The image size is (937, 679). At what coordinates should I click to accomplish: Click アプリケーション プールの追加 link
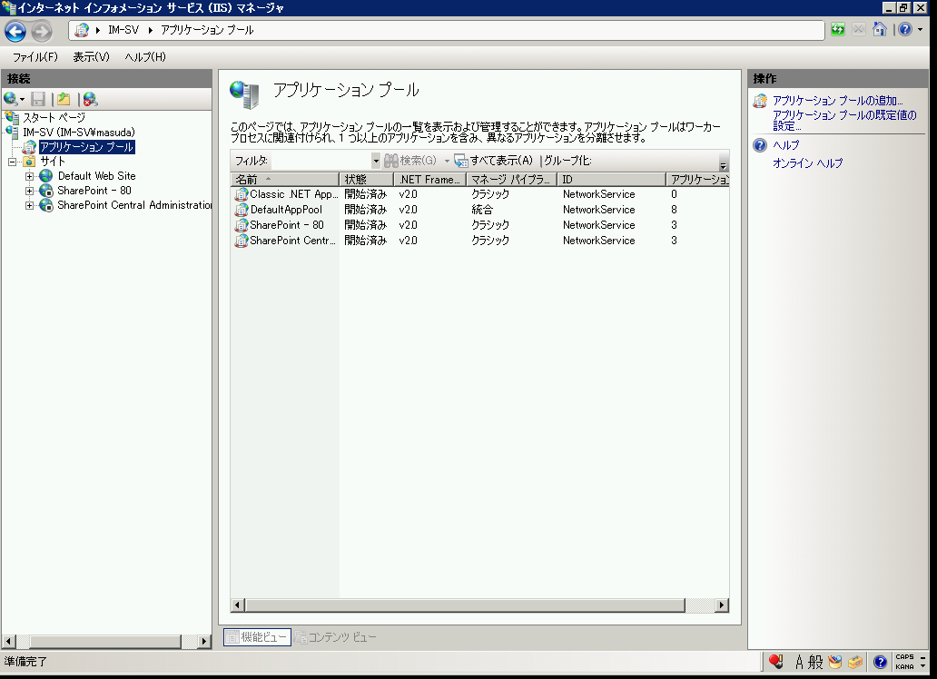(837, 101)
